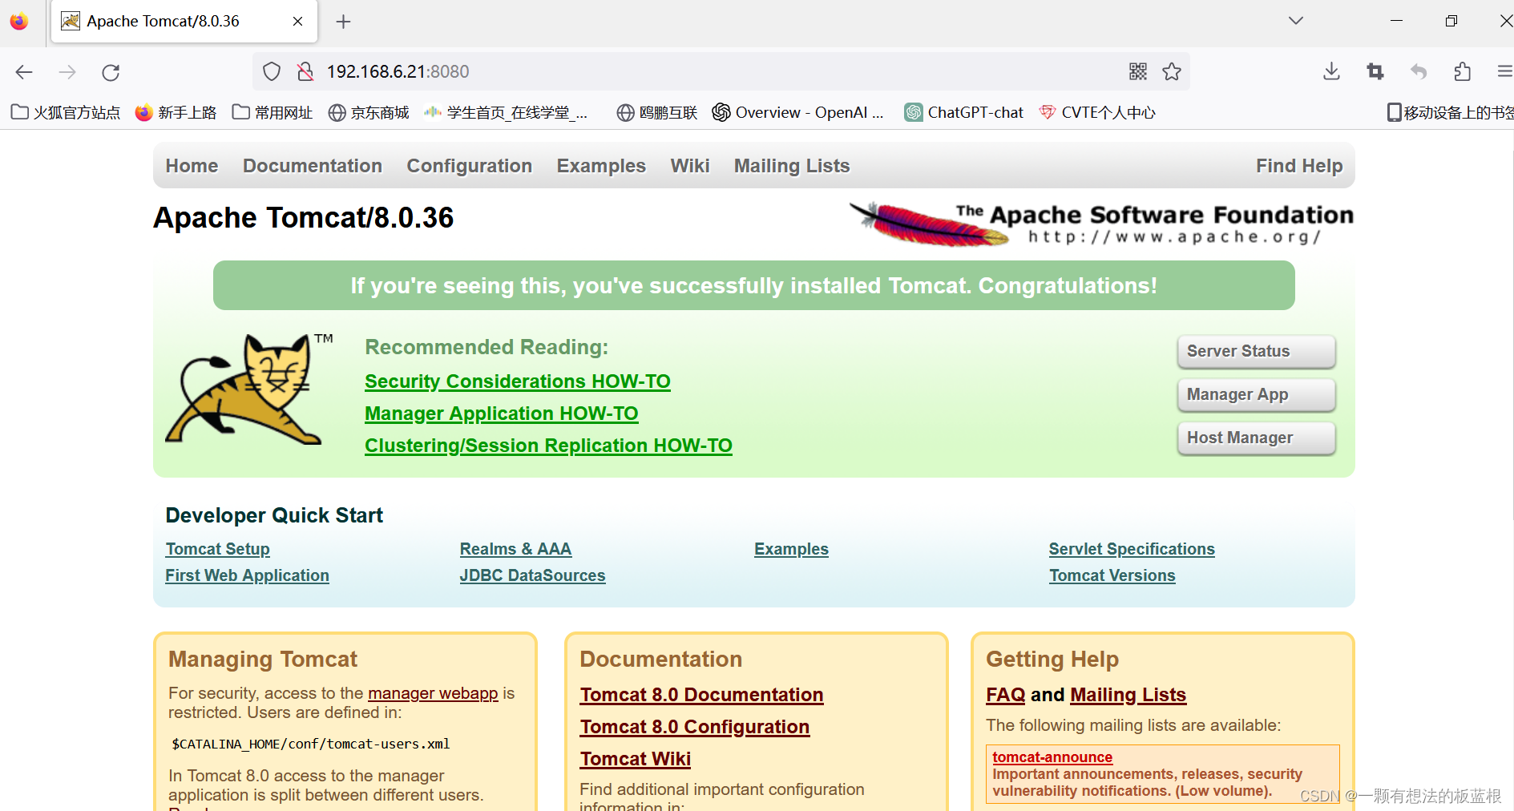Screen dimensions: 1514x811
Task: Close the Apache Tomcat tab
Action: point(297,22)
